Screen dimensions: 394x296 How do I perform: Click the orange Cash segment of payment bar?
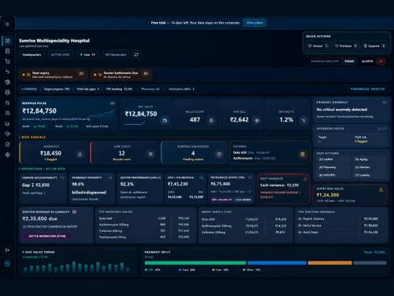329,263
